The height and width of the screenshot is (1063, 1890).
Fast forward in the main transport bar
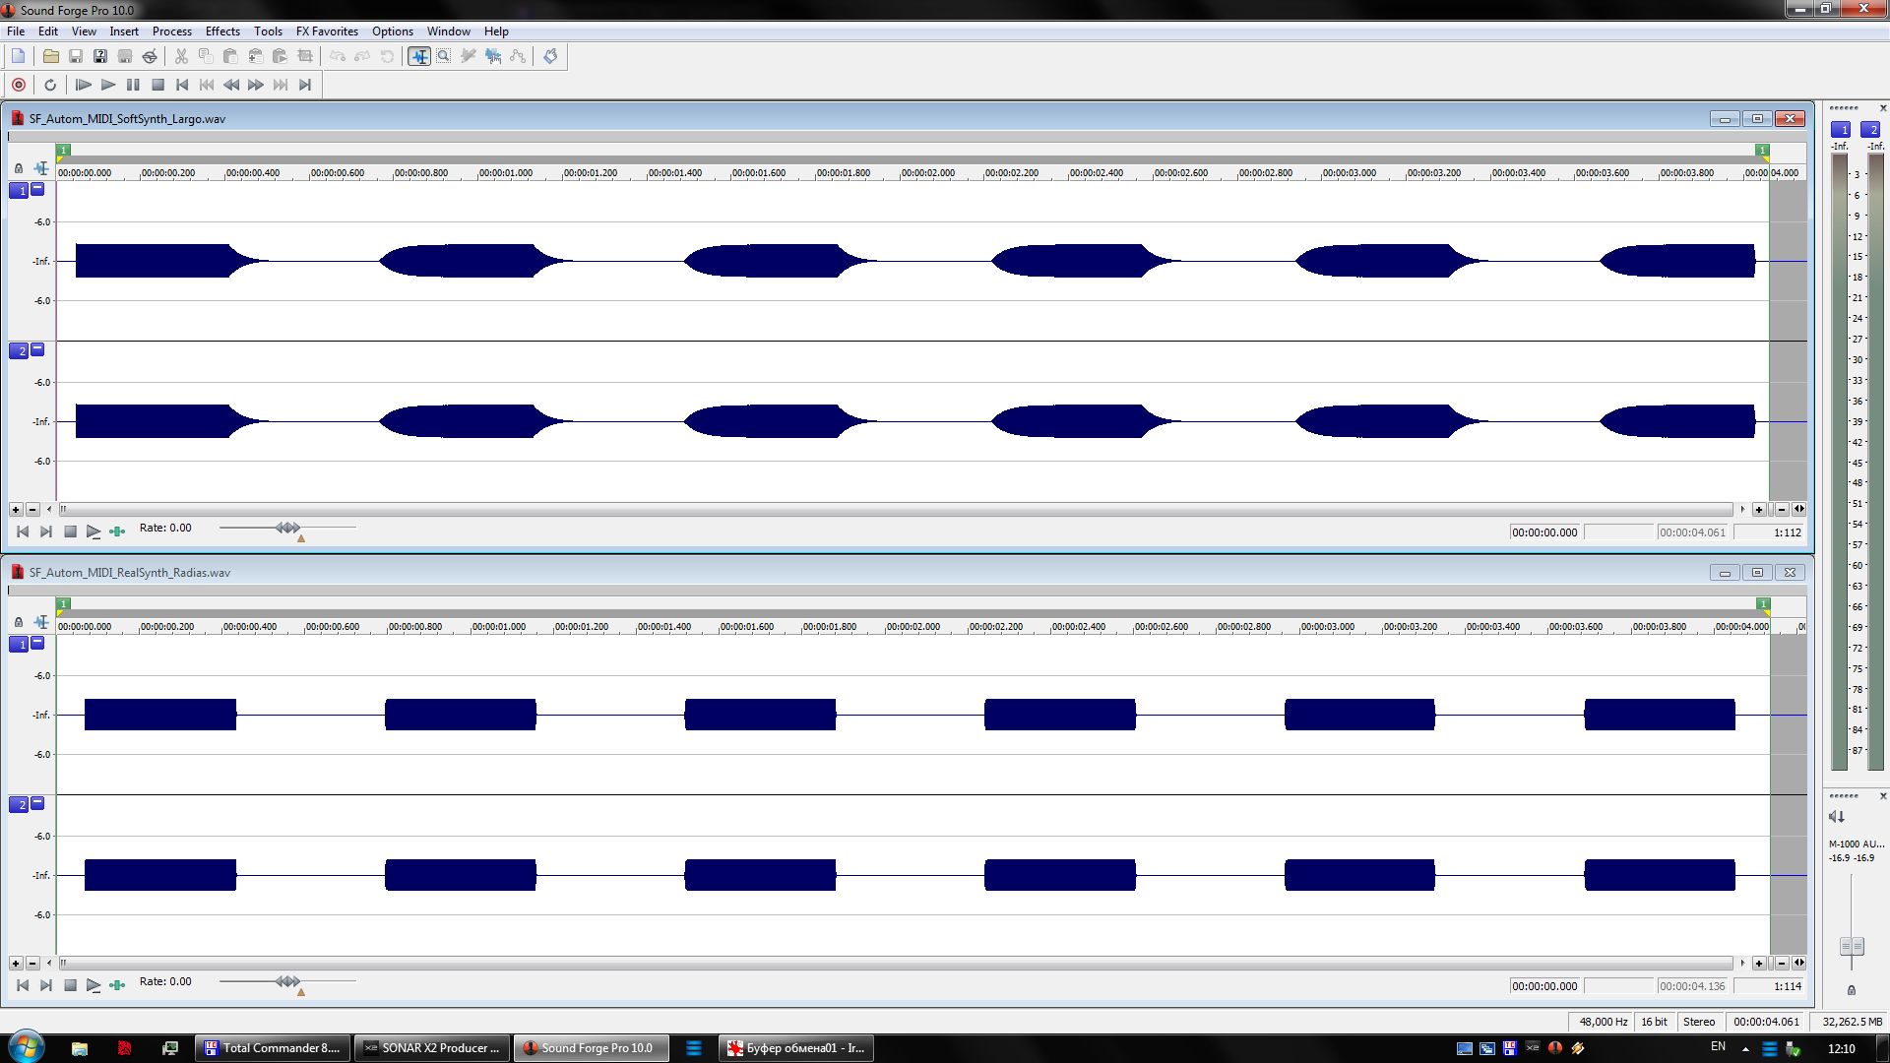tap(256, 85)
